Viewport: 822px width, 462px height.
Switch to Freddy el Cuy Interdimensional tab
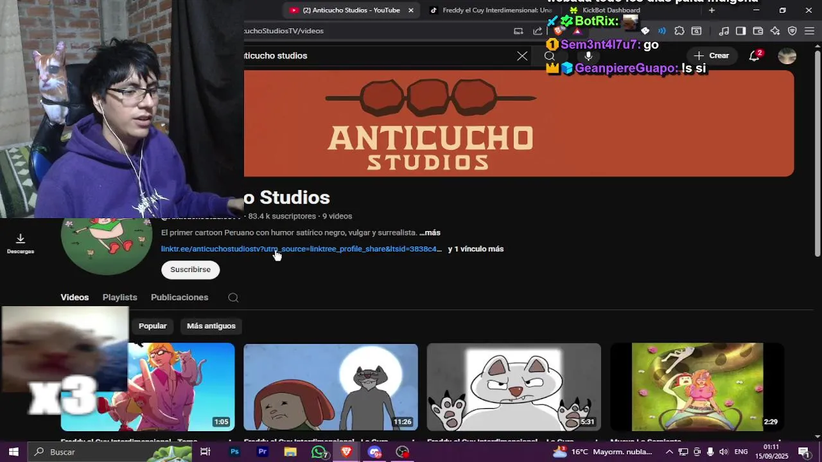click(491, 10)
